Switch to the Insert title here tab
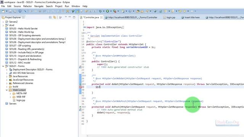Image resolution: width=244 pixels, height=137 pixels. coord(190,18)
